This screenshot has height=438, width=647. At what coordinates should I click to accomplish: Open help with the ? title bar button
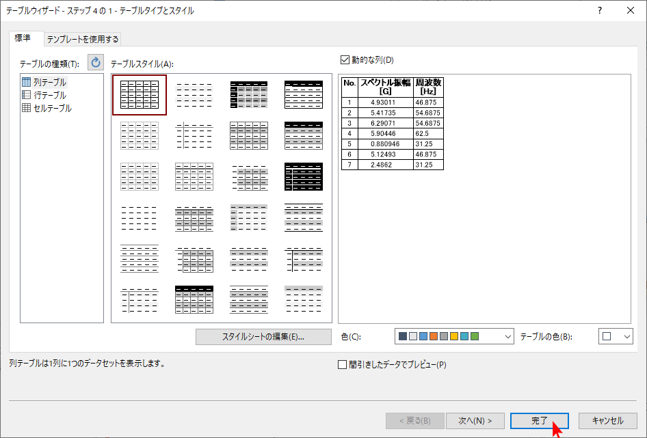(600, 11)
